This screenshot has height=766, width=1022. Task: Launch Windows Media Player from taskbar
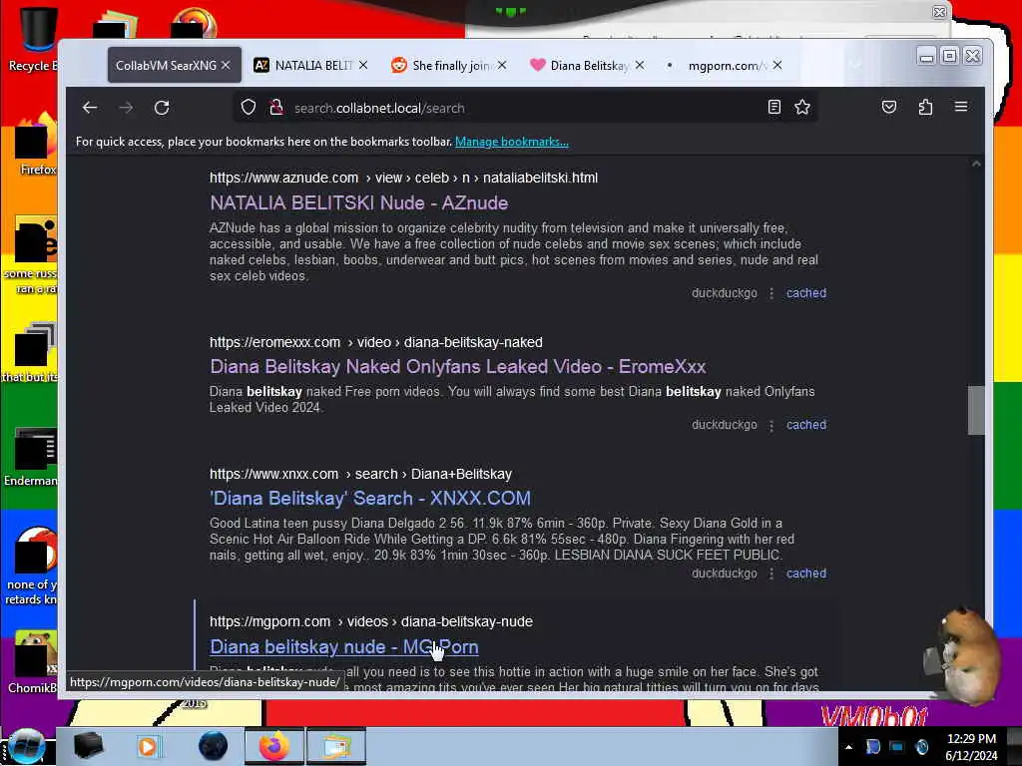148,746
